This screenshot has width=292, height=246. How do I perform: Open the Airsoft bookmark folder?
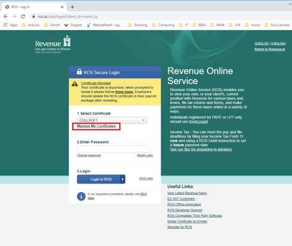click(52, 25)
